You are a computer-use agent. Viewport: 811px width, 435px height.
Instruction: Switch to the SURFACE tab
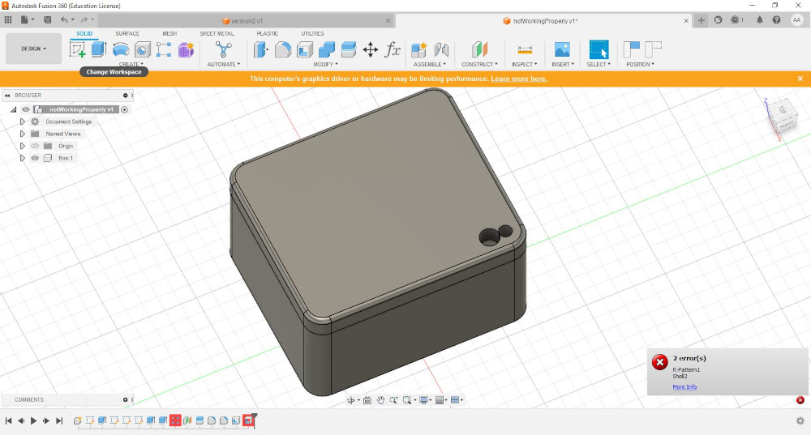pos(127,33)
